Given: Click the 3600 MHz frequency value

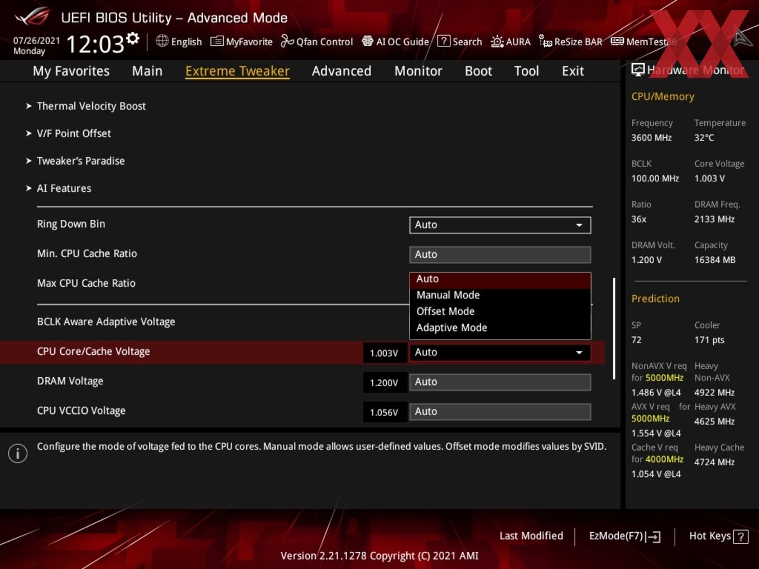Looking at the screenshot, I should point(651,138).
